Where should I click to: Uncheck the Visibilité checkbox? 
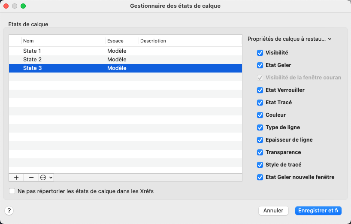coord(260,53)
